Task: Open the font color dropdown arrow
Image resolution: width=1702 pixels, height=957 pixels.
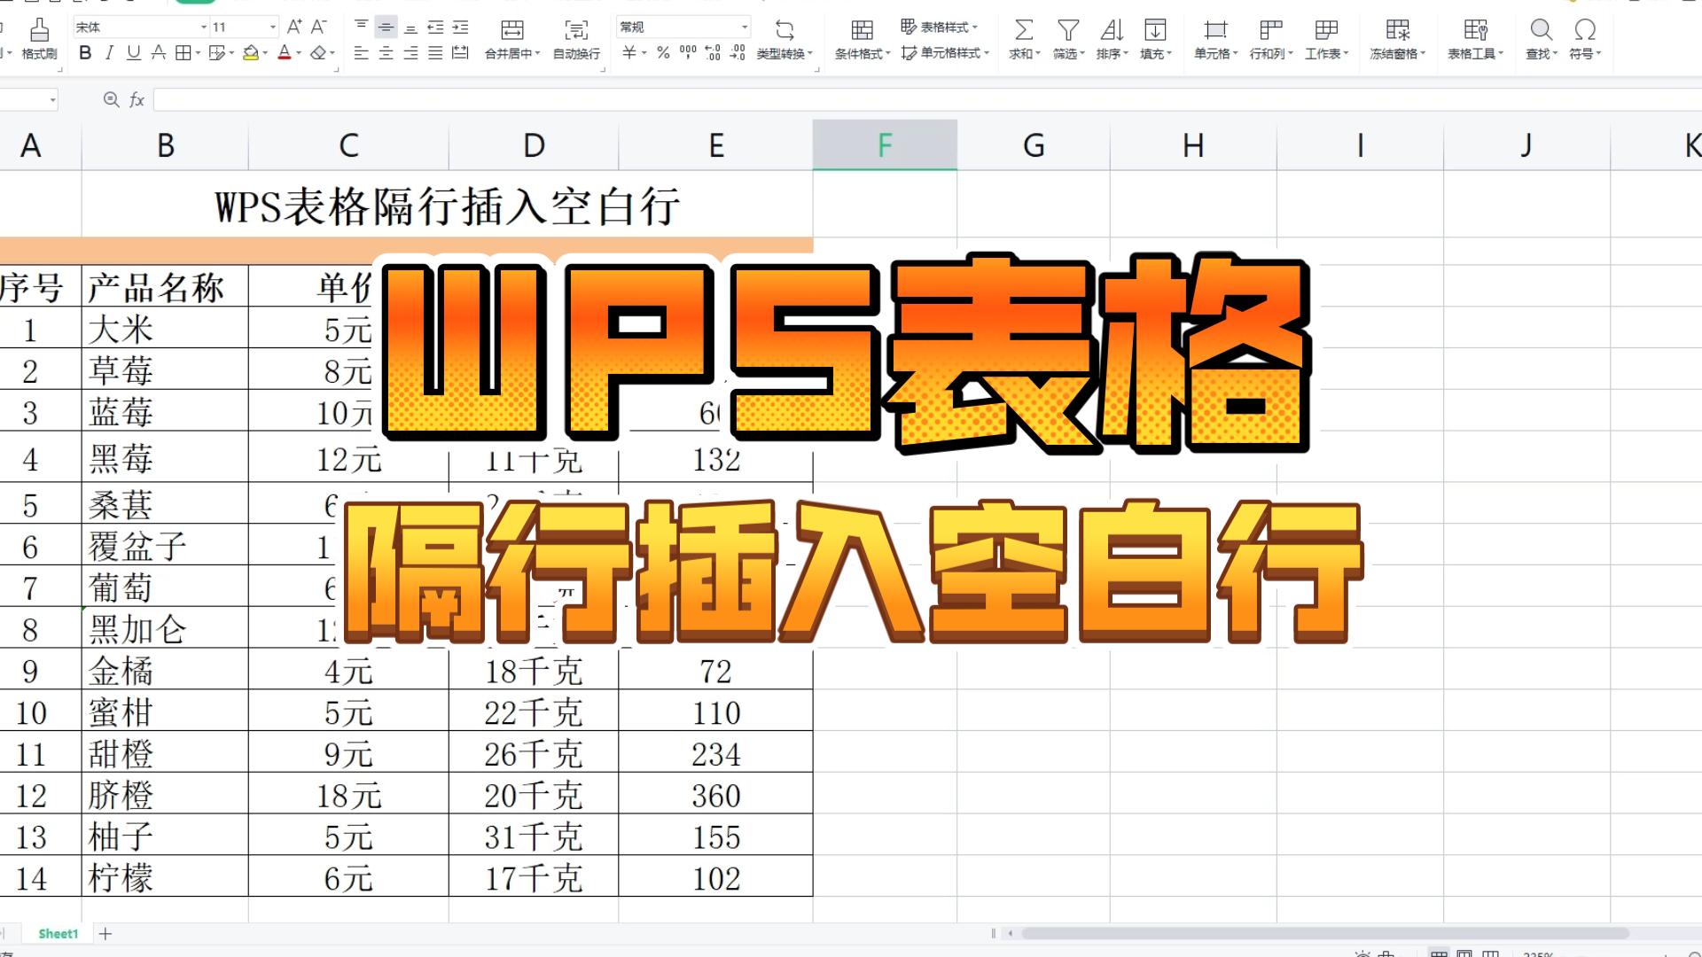Action: (x=299, y=53)
